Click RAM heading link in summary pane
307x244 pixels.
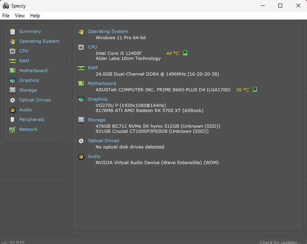[x=93, y=68]
